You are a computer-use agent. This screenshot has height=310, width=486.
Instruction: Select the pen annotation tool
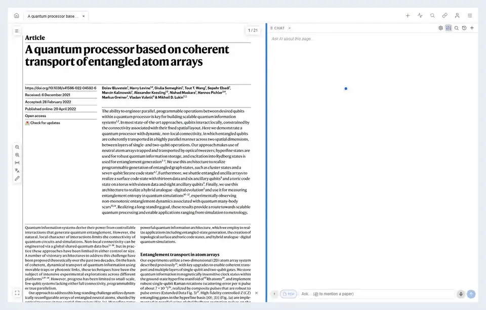point(17,178)
